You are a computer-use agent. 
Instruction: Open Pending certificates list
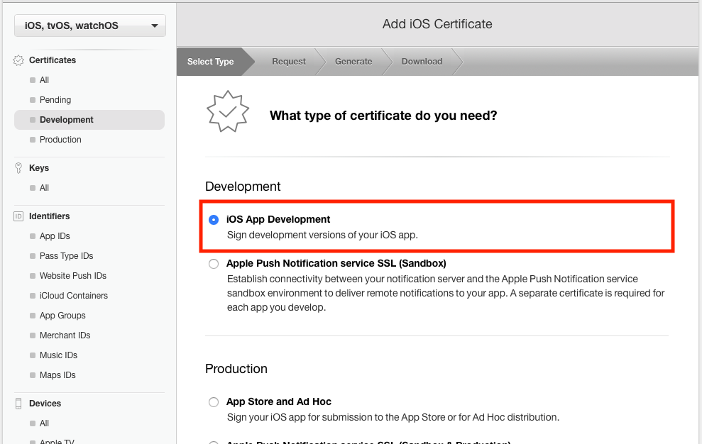[x=55, y=100]
